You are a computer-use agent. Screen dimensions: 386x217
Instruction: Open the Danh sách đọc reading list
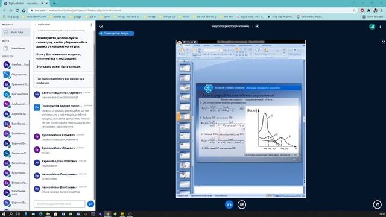pos(373,17)
